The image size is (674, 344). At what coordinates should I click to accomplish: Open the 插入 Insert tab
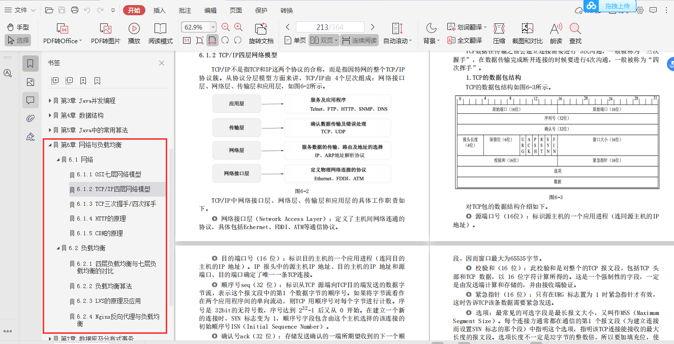pyautogui.click(x=159, y=10)
